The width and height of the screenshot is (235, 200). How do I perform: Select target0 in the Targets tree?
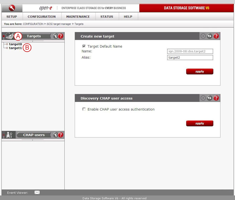pos(15,44)
